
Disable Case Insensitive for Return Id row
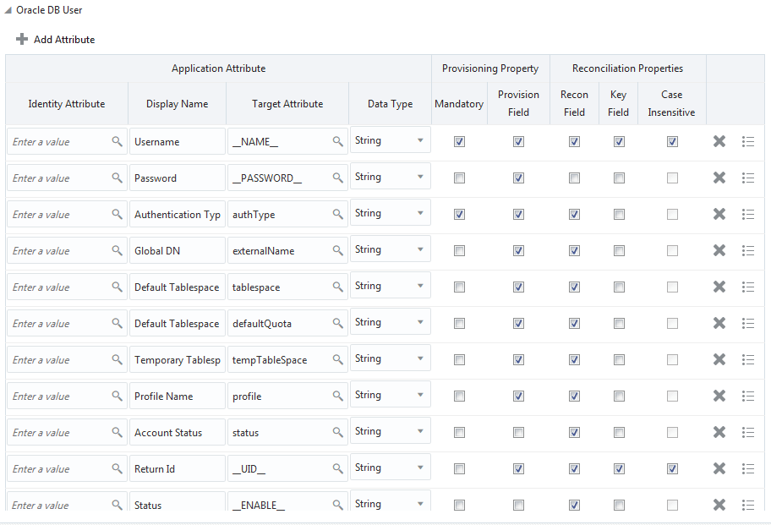[672, 469]
